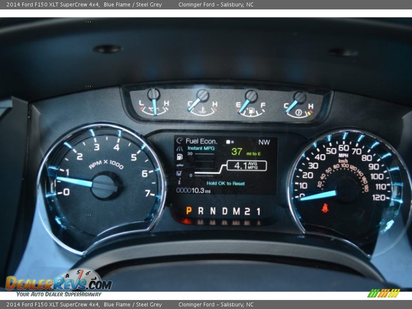
Task: Select the P gear indicator
Action: pos(189,210)
